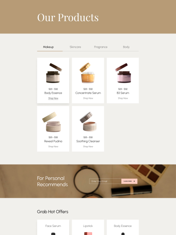Click Shop Now under Body Essence
The image size is (176, 235).
53,98
